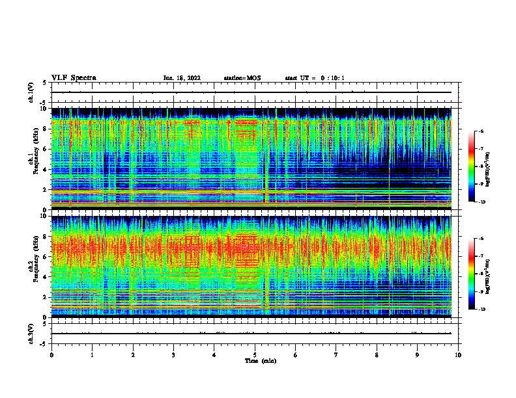Select the "start UT = 0 : 10: 1" text

(315, 78)
